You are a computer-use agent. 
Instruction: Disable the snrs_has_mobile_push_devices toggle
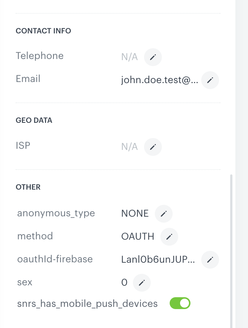180,303
